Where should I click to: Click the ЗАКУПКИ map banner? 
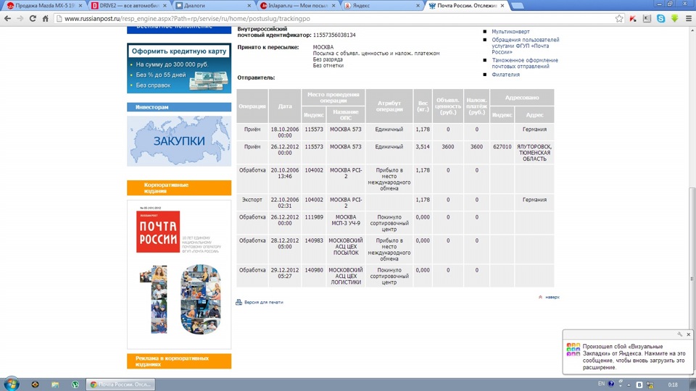click(x=179, y=141)
